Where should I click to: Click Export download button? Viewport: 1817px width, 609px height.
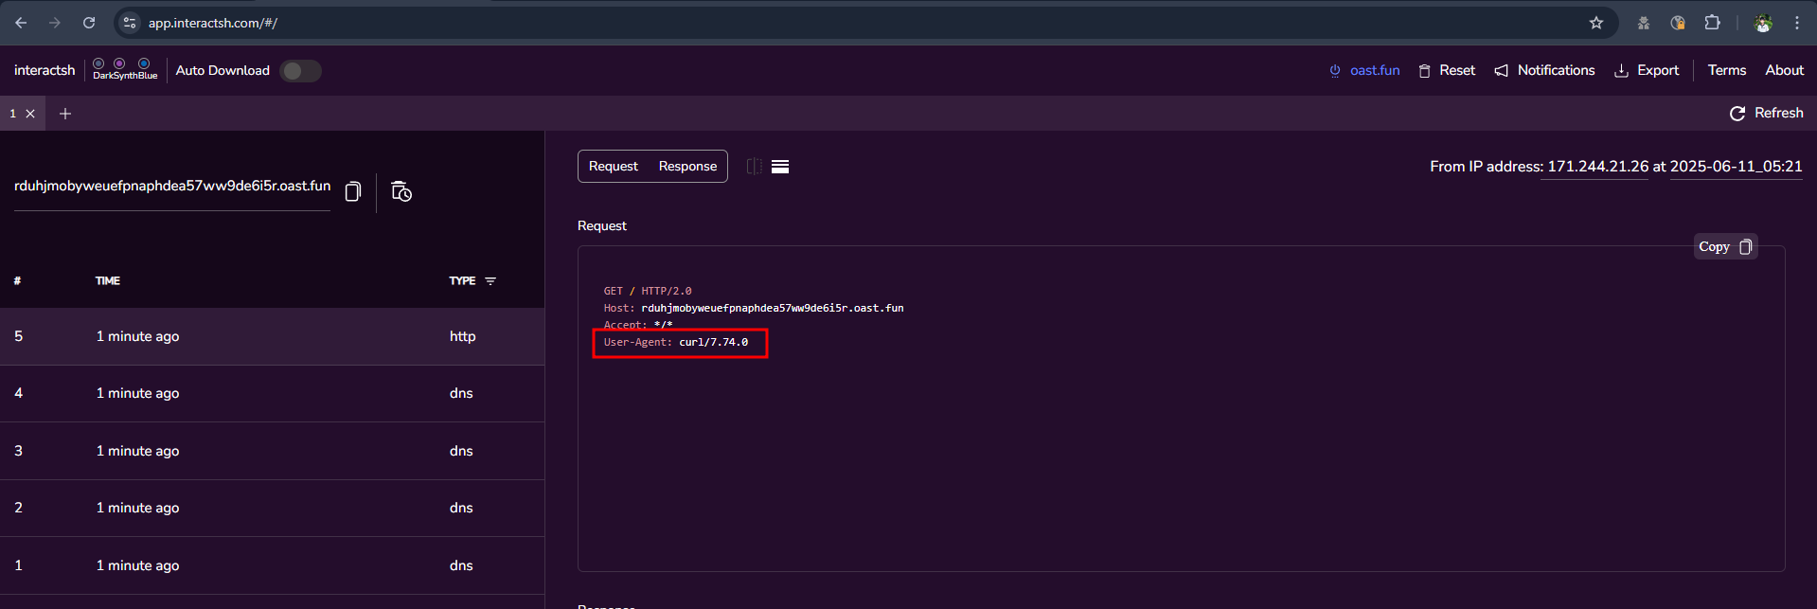(x=1647, y=70)
